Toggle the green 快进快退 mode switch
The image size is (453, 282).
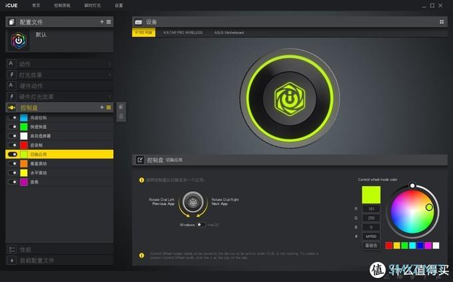[13, 127]
